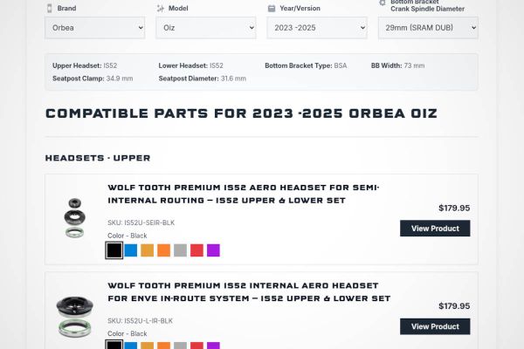Open the IS52 Internal Aero Headset ENVE In-Route title
The image size is (524, 349).
pos(249,292)
